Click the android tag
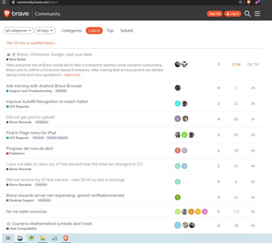The image size is (272, 243). point(61,91)
